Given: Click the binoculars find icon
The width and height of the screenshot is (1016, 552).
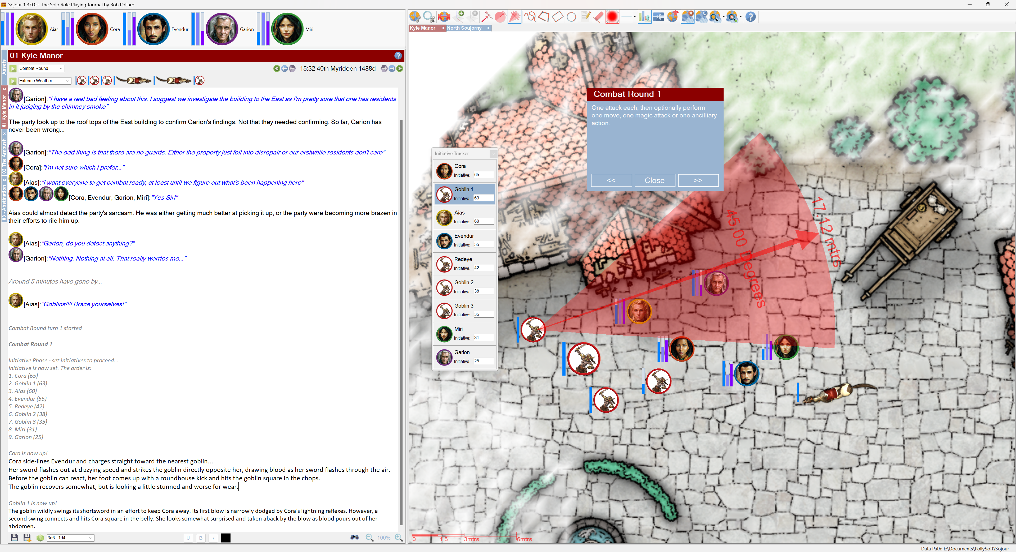Looking at the screenshot, I should point(355,537).
